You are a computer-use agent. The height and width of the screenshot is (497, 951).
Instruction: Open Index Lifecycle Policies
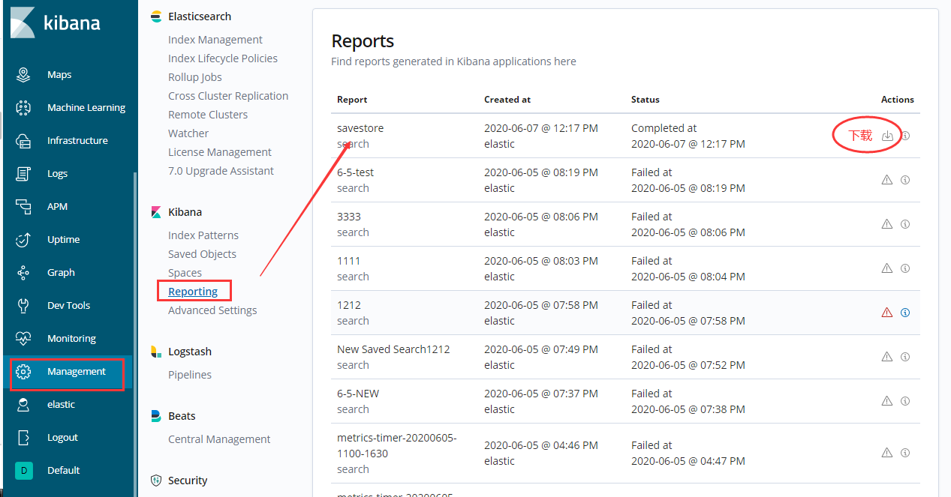pyautogui.click(x=223, y=58)
